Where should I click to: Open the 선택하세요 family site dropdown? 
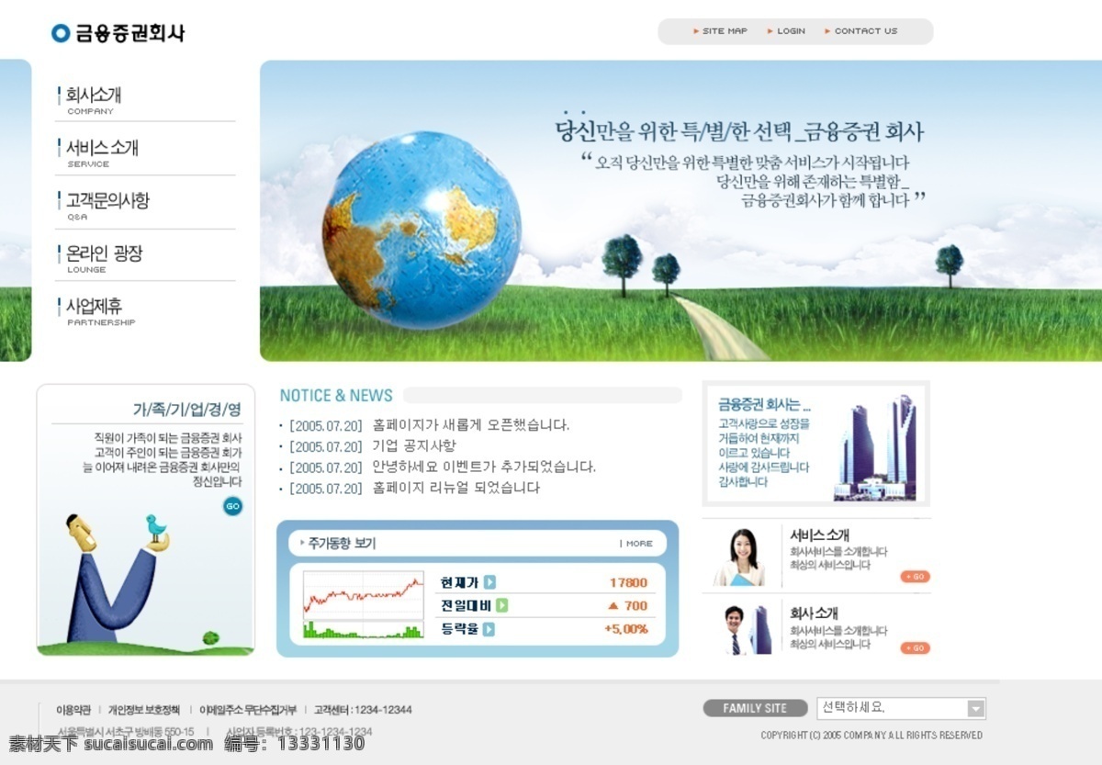[901, 708]
